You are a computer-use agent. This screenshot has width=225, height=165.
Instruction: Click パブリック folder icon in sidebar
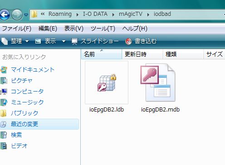click(x=3, y=113)
